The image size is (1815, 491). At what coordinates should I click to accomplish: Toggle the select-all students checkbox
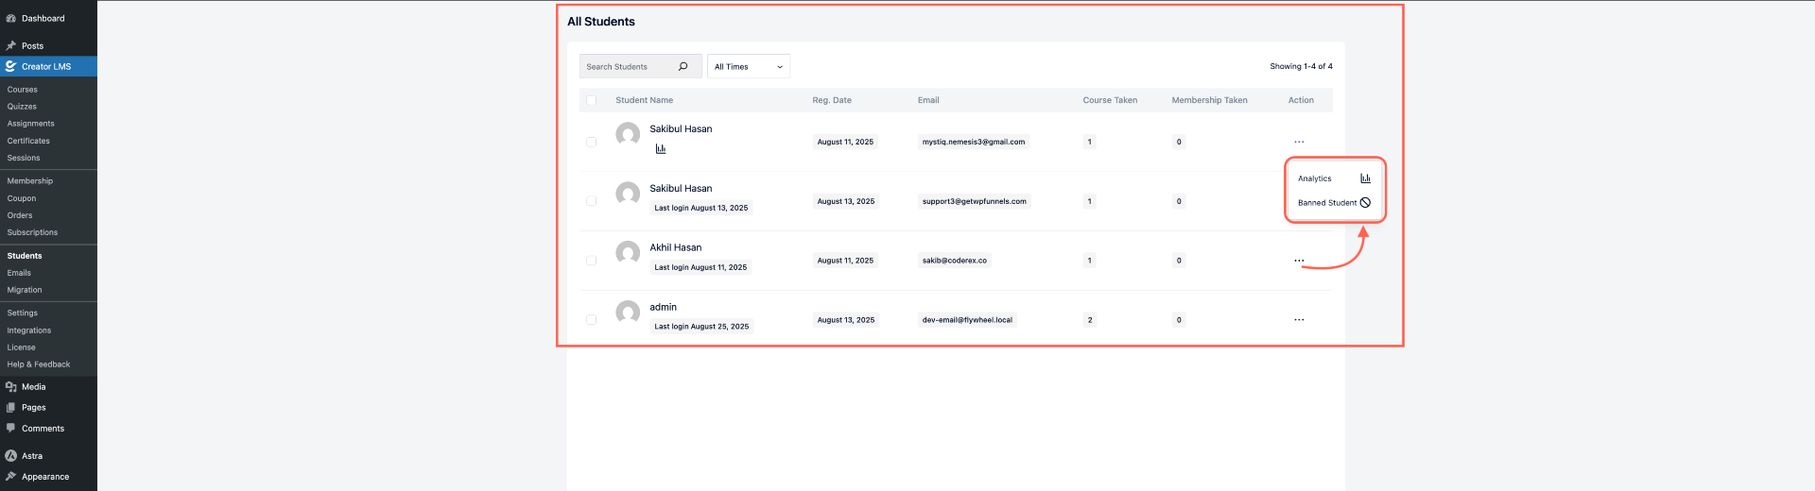click(592, 100)
